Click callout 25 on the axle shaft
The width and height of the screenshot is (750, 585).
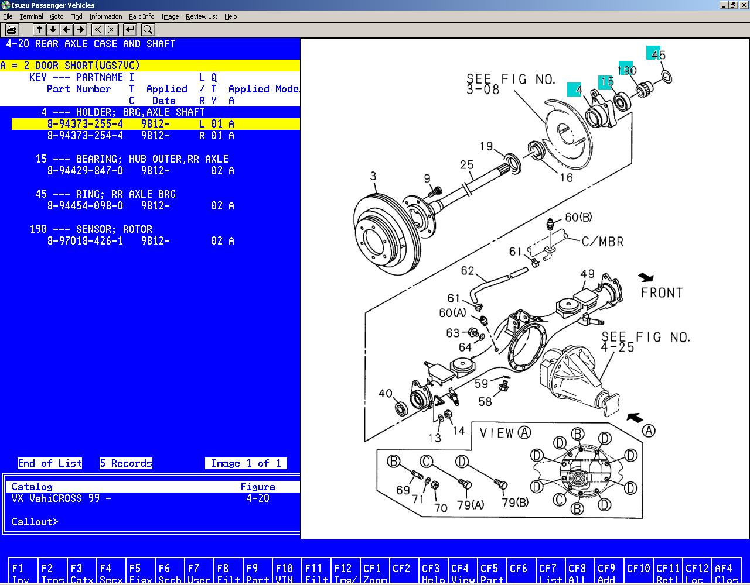tap(466, 166)
